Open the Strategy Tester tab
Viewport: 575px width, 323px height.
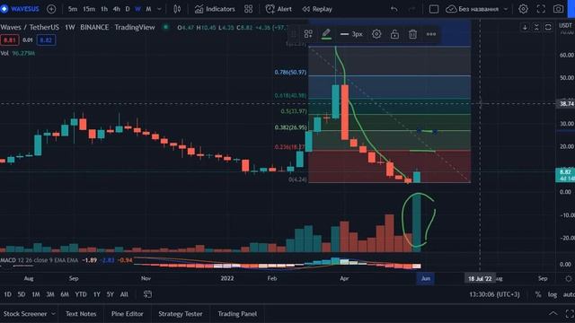point(180,314)
